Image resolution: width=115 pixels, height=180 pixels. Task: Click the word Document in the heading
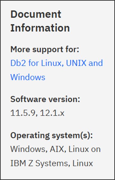pyautogui.click(x=36, y=14)
